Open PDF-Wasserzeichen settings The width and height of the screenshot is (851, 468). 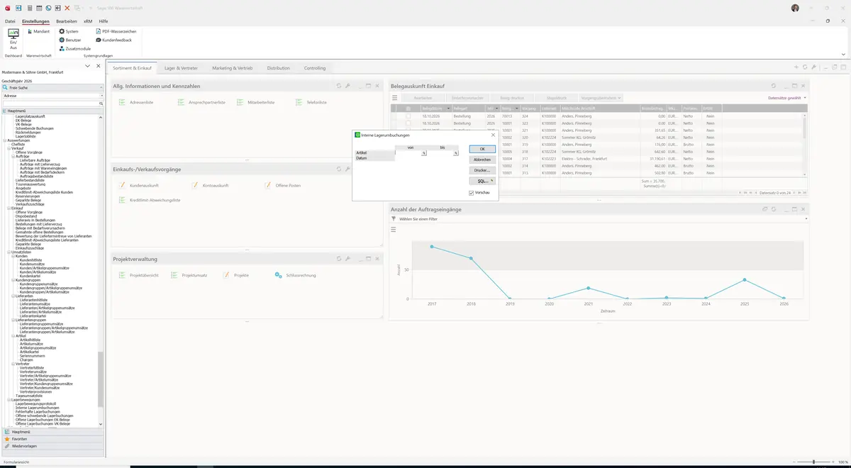coord(116,31)
